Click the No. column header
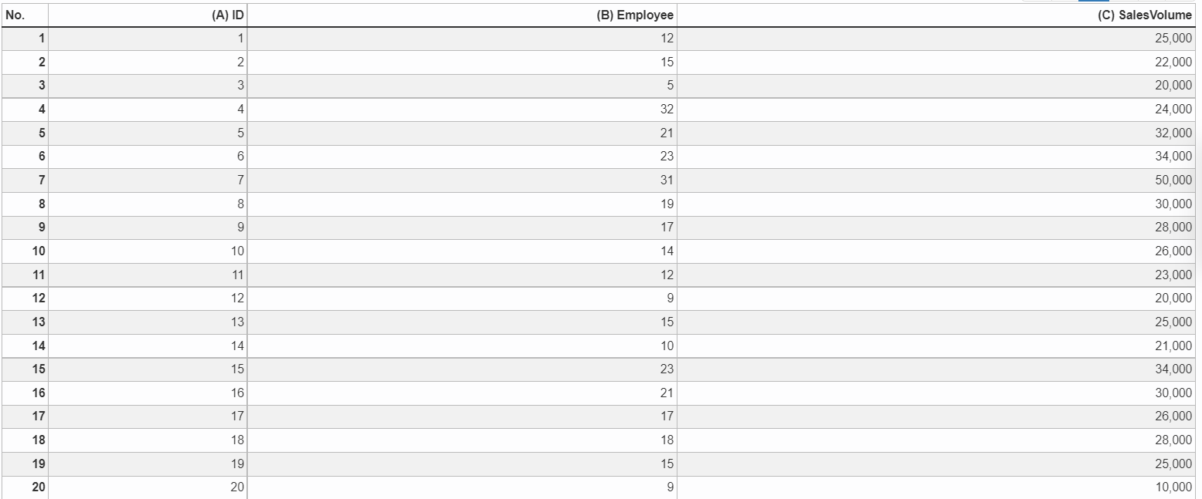Screen dimensions: 1202x499 tap(25, 15)
